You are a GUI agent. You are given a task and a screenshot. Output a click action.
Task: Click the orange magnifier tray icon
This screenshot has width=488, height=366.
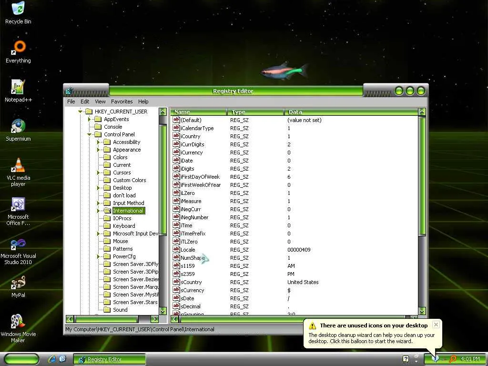pyautogui.click(x=453, y=359)
